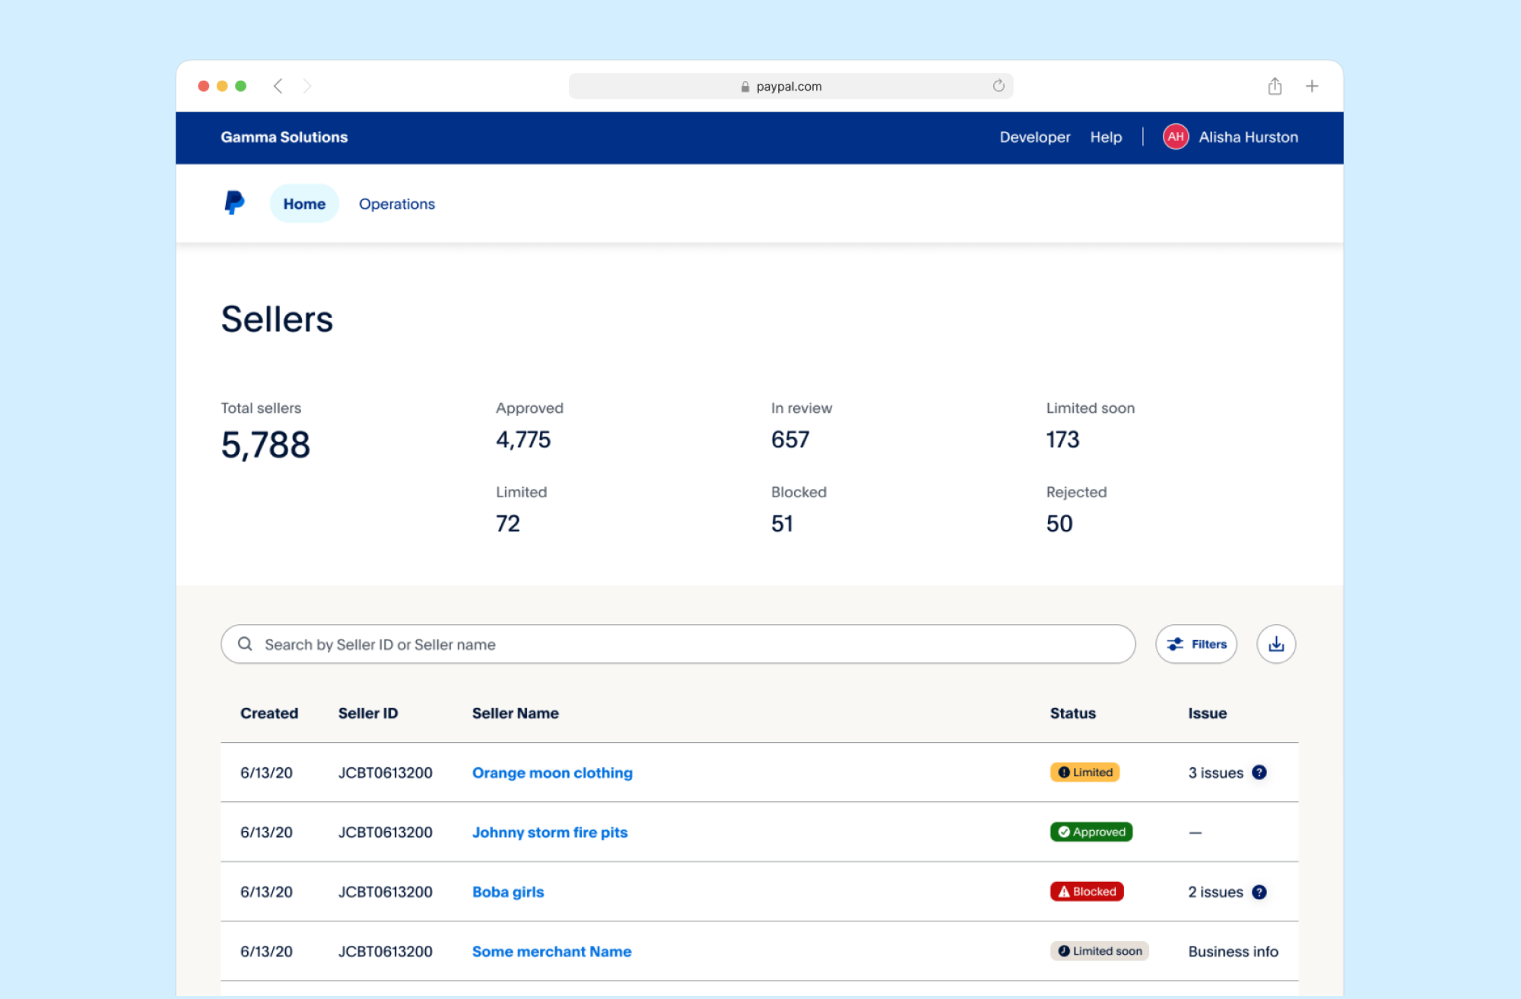Click the 3 issues text

click(1215, 772)
